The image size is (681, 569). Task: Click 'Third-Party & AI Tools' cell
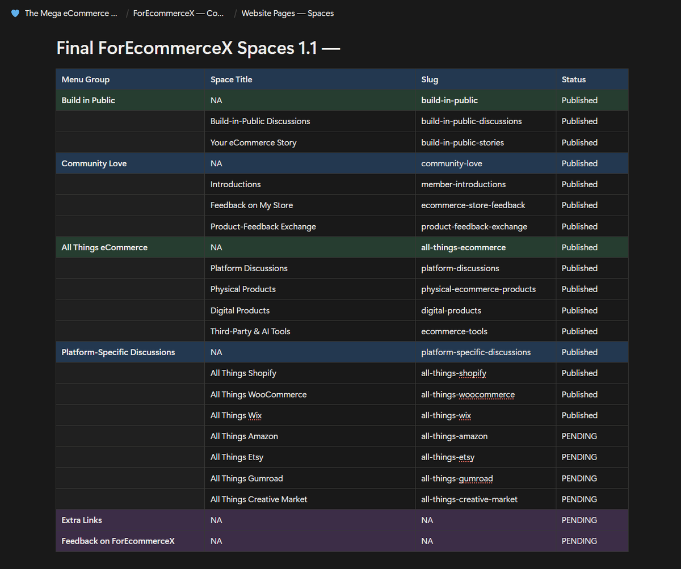[x=310, y=331]
